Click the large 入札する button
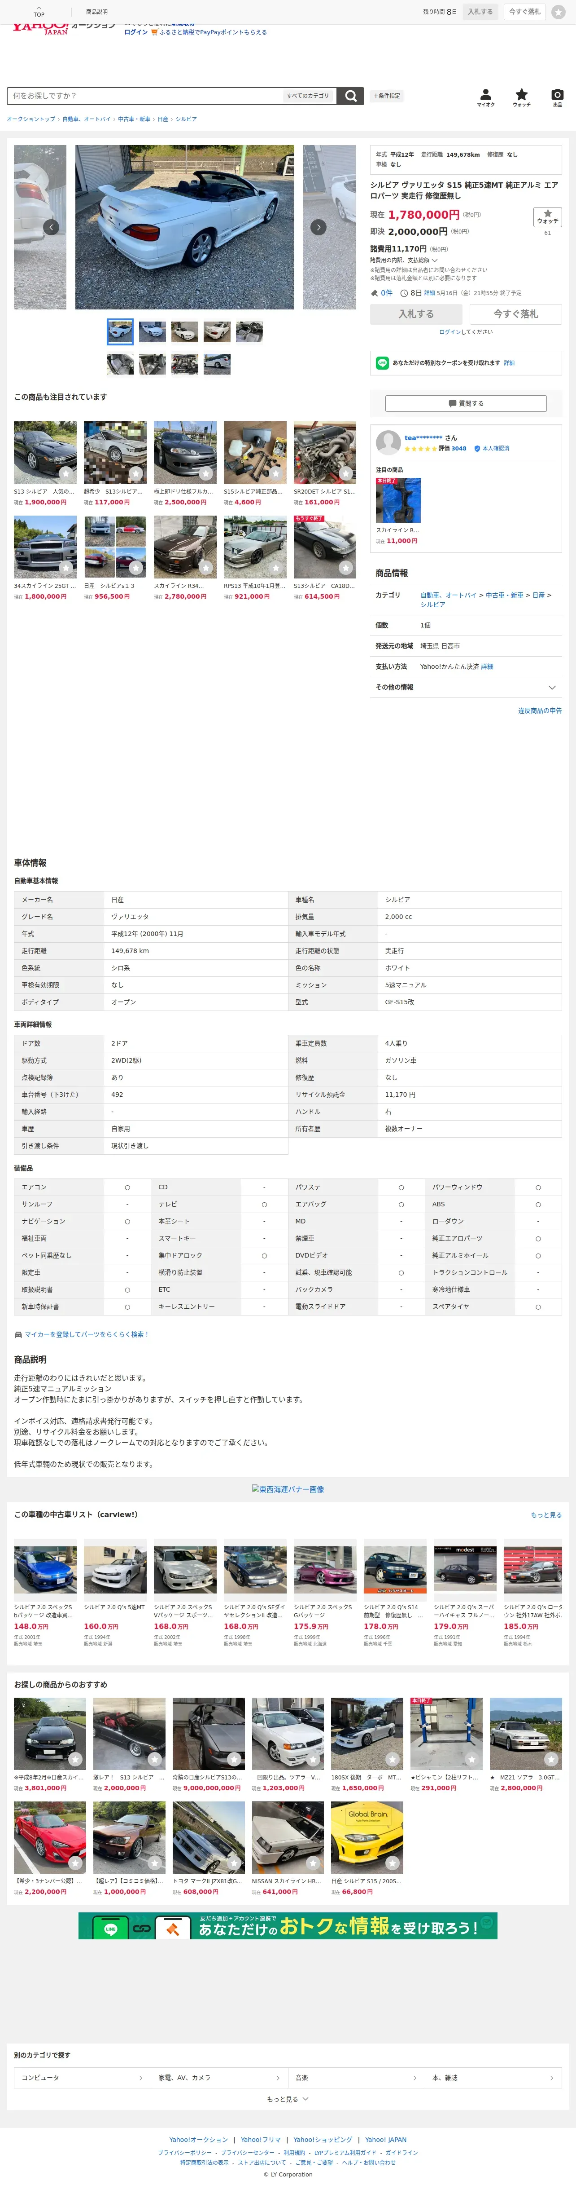This screenshot has height=2185, width=576. (416, 314)
